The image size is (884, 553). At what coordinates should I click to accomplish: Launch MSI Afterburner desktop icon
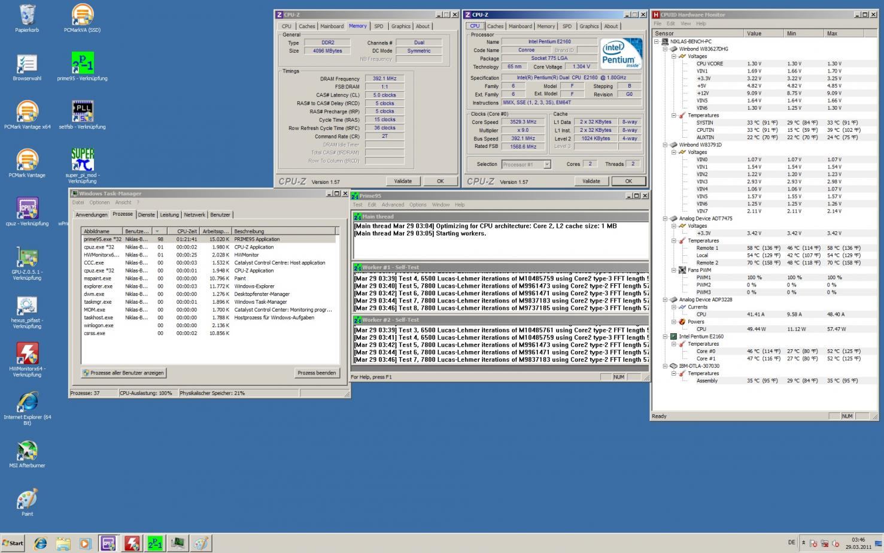pyautogui.click(x=27, y=454)
